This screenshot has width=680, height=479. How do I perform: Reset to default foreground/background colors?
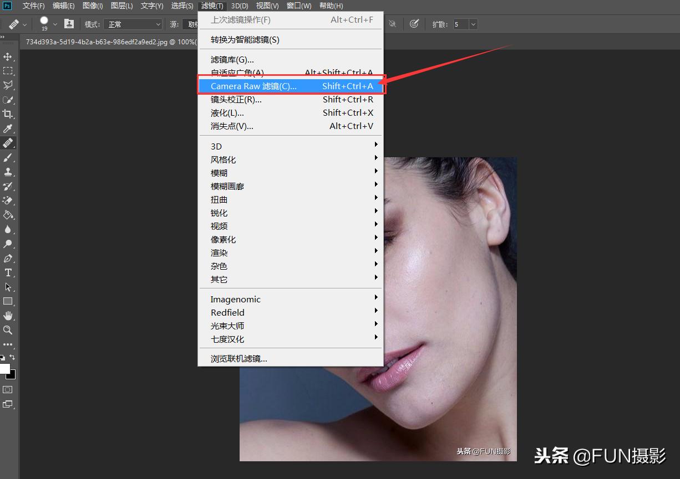pos(3,358)
